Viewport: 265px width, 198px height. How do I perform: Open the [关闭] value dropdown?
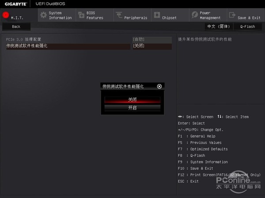click(x=152, y=46)
